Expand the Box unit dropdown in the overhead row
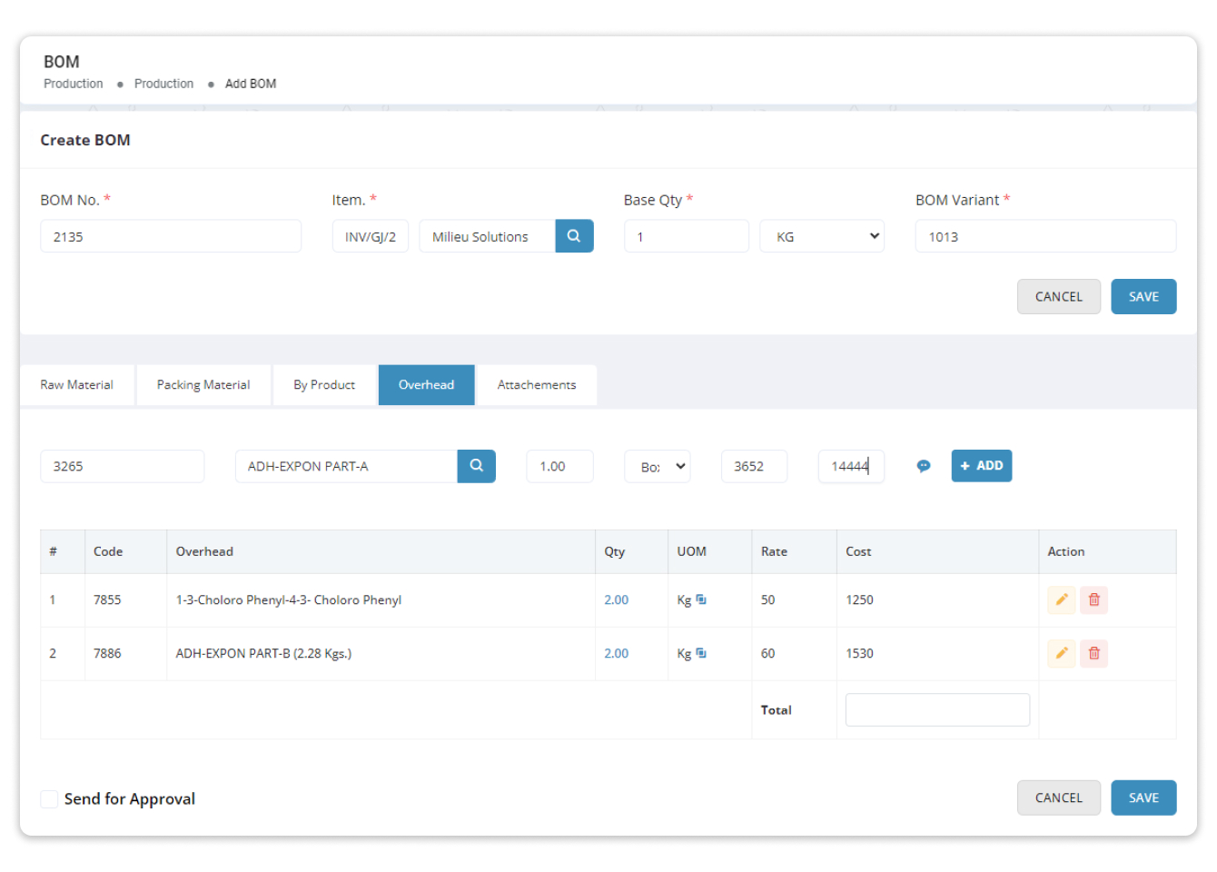 pos(658,466)
